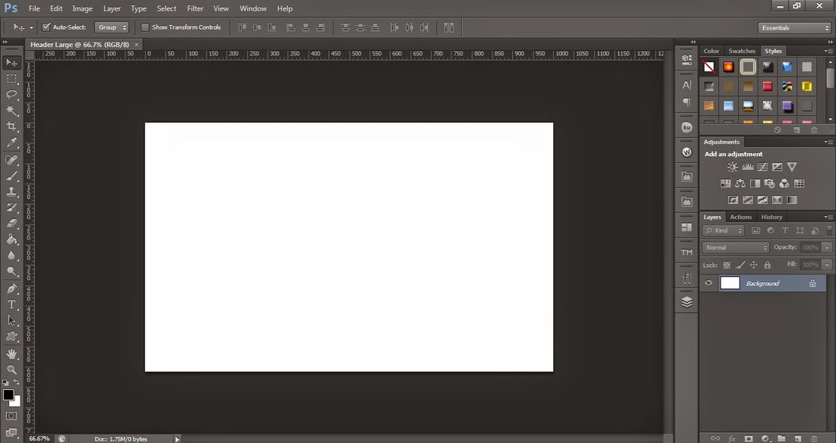Select the Custom Shape tool
The width and height of the screenshot is (836, 443).
pyautogui.click(x=11, y=337)
